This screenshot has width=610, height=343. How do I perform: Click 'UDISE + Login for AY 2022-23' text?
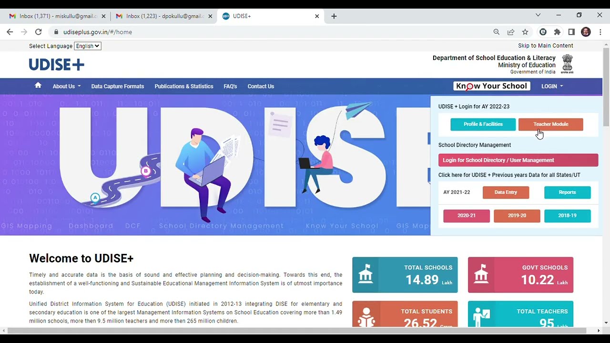coord(474,107)
